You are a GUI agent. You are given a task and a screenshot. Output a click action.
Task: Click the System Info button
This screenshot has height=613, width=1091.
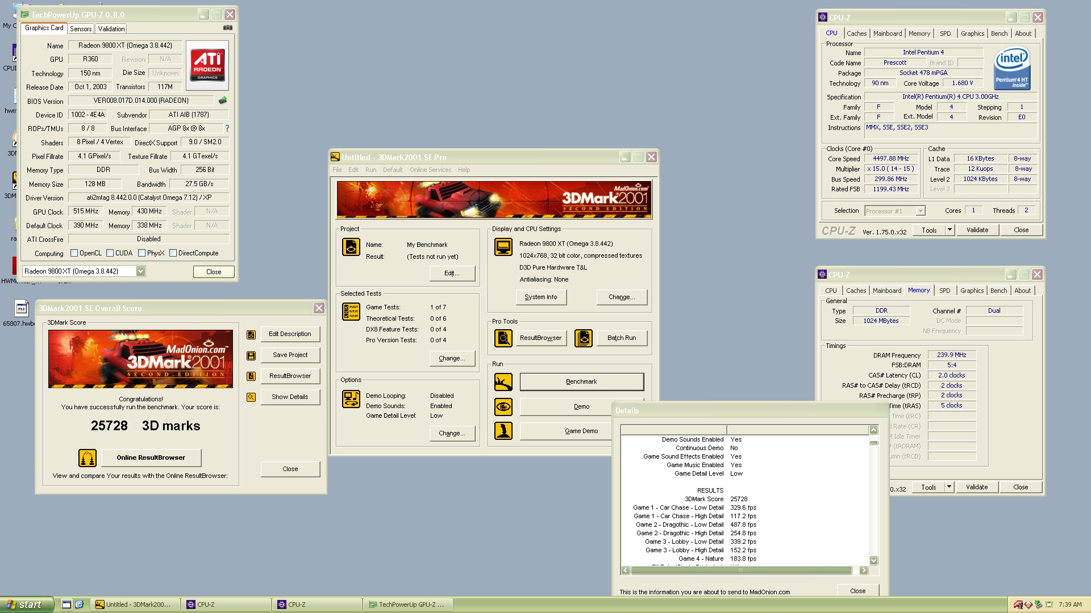click(541, 297)
